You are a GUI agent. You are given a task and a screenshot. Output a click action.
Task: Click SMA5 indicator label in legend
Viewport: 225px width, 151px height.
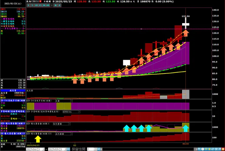3,9
